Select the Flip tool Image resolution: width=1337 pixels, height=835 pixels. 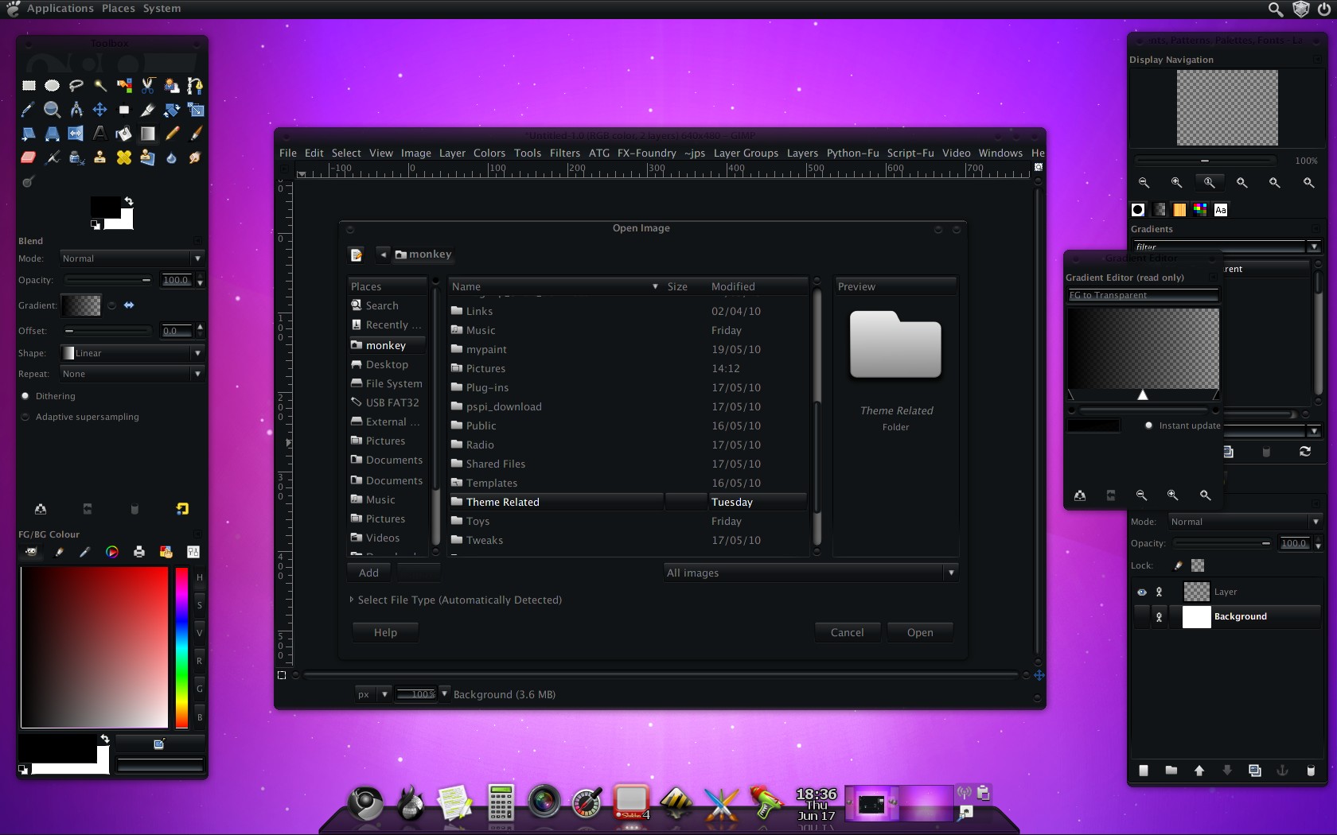(x=76, y=134)
